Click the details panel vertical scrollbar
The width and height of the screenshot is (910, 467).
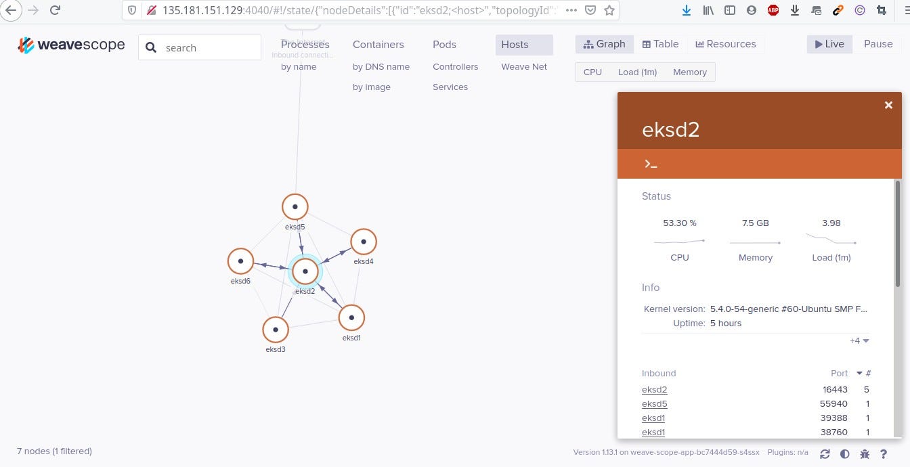[898, 234]
